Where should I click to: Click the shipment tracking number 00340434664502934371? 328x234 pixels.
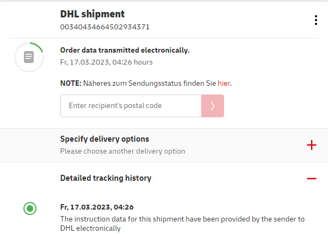tap(105, 27)
